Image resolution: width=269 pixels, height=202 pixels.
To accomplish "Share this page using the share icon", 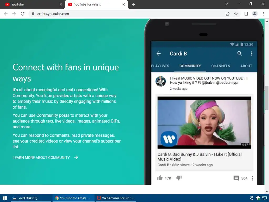I will 227,14.
